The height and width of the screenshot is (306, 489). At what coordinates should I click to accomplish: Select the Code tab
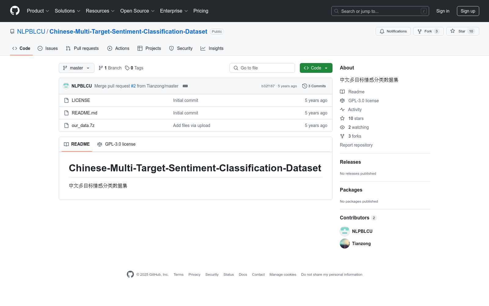[x=21, y=48]
